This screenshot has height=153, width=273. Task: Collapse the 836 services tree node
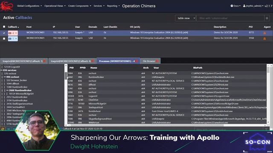coord(2,70)
